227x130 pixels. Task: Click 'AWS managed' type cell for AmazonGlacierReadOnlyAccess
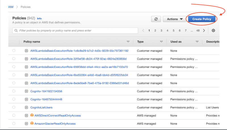(x=146, y=123)
